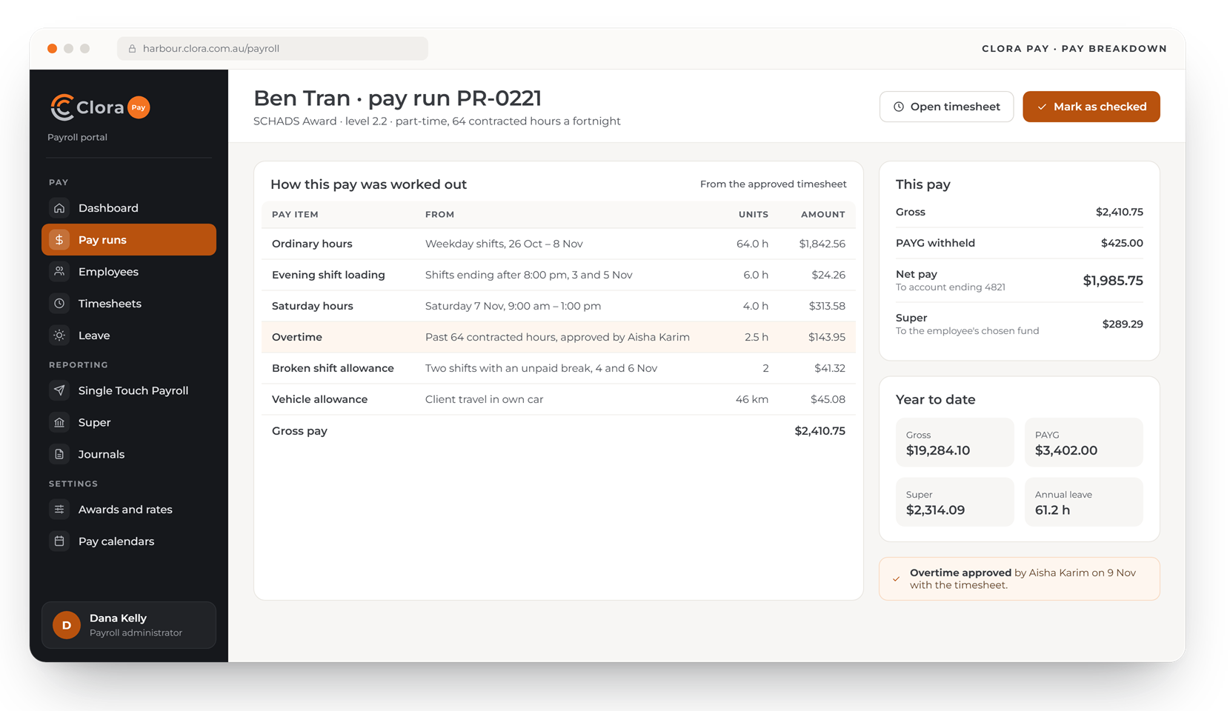Viewport: 1230px width, 711px height.
Task: Select Leave in the sidebar
Action: point(129,336)
